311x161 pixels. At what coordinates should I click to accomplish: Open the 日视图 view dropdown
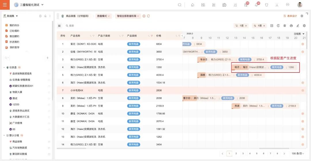pyautogui.click(x=299, y=34)
